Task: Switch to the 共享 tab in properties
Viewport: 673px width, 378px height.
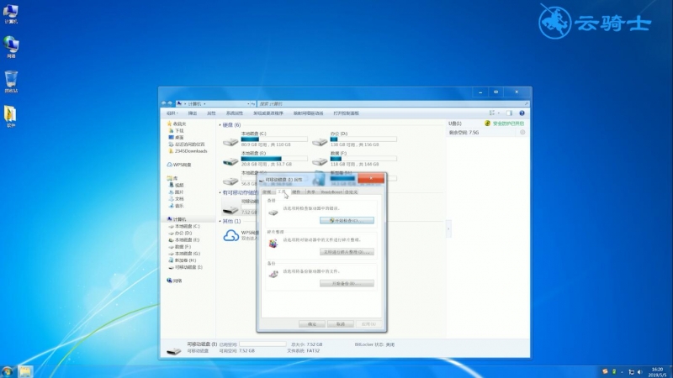Action: click(311, 192)
